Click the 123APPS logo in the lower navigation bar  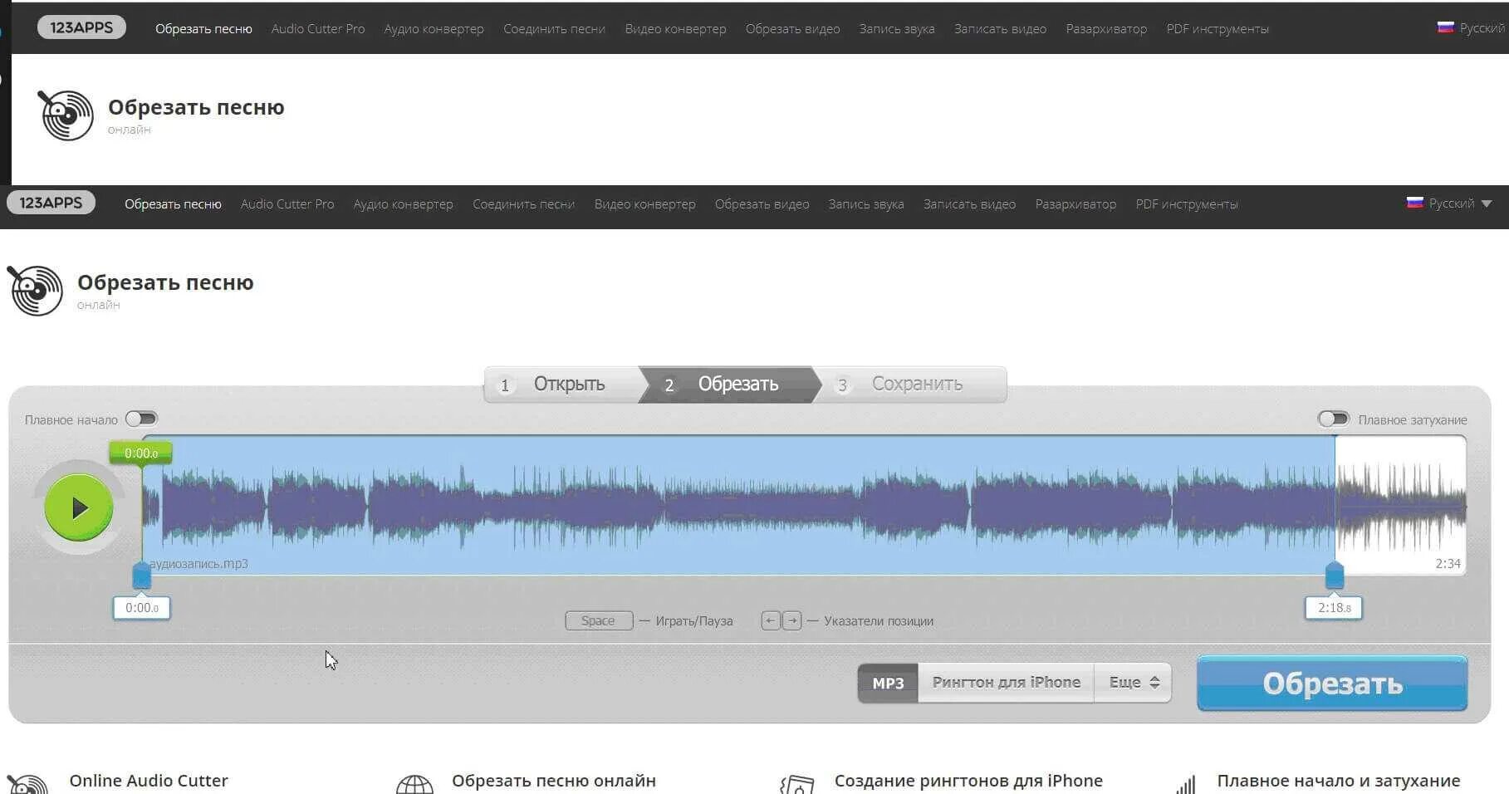point(51,203)
